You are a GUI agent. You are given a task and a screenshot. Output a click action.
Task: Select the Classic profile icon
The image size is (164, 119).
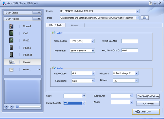point(12,62)
